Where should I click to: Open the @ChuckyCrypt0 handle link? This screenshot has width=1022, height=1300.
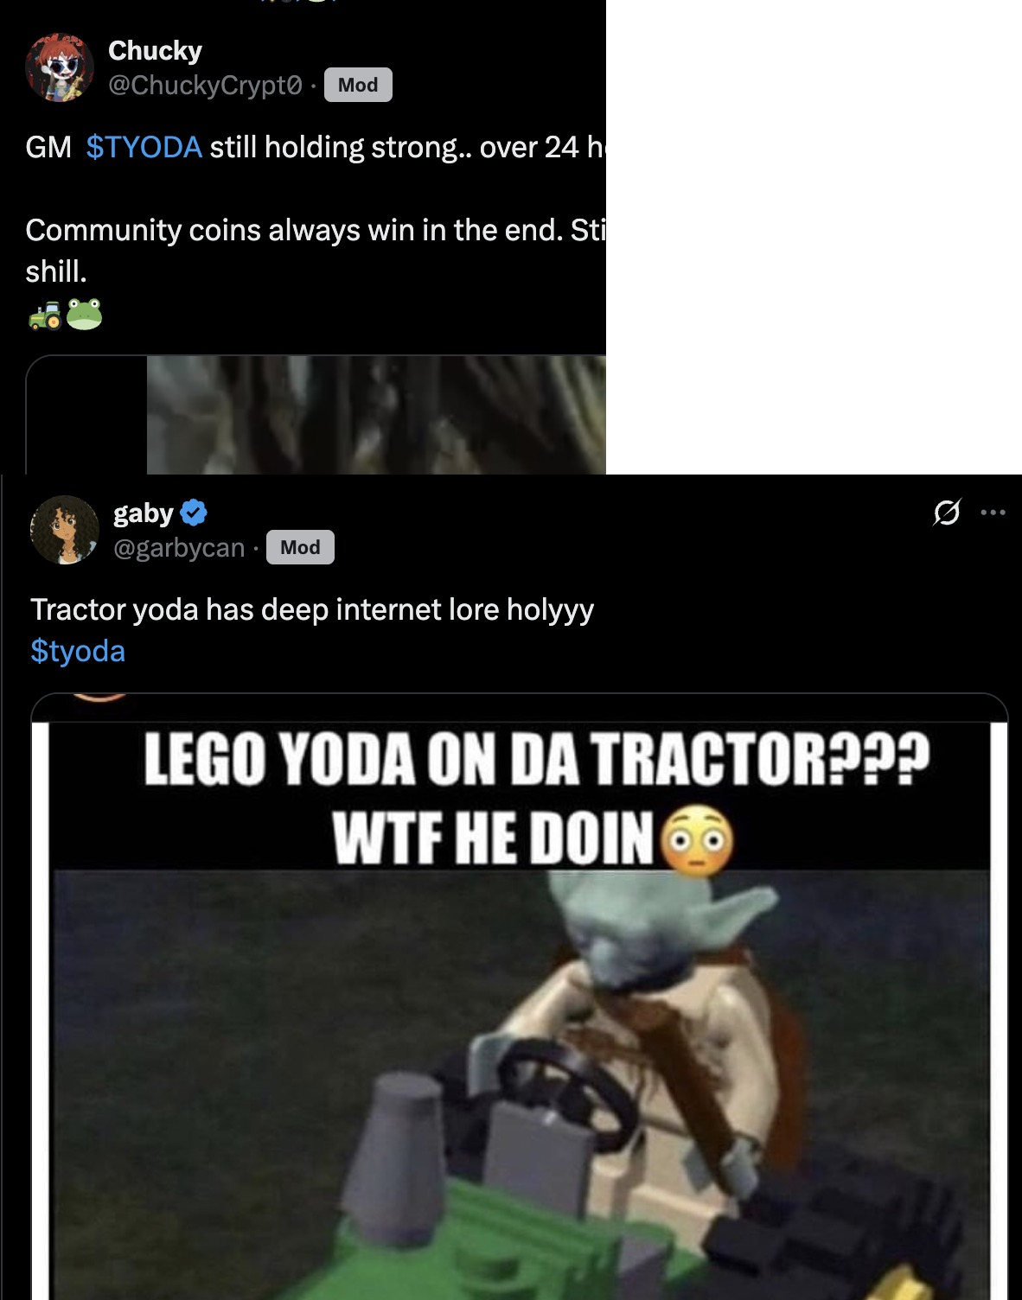pyautogui.click(x=205, y=85)
